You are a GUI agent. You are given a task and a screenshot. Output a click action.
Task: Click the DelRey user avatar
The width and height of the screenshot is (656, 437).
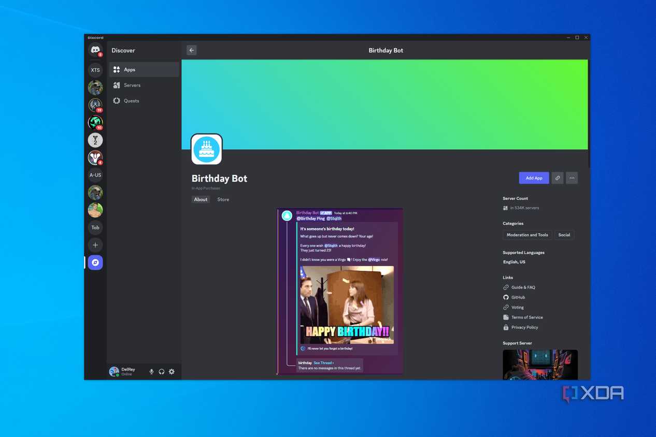coord(114,372)
